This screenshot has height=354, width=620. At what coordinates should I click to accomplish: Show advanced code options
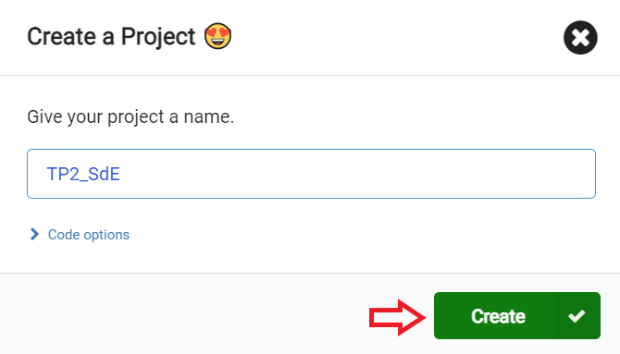pyautogui.click(x=80, y=234)
